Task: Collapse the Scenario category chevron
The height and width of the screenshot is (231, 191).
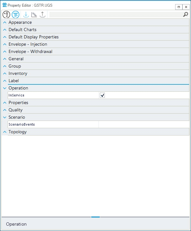Action: [x=5, y=117]
